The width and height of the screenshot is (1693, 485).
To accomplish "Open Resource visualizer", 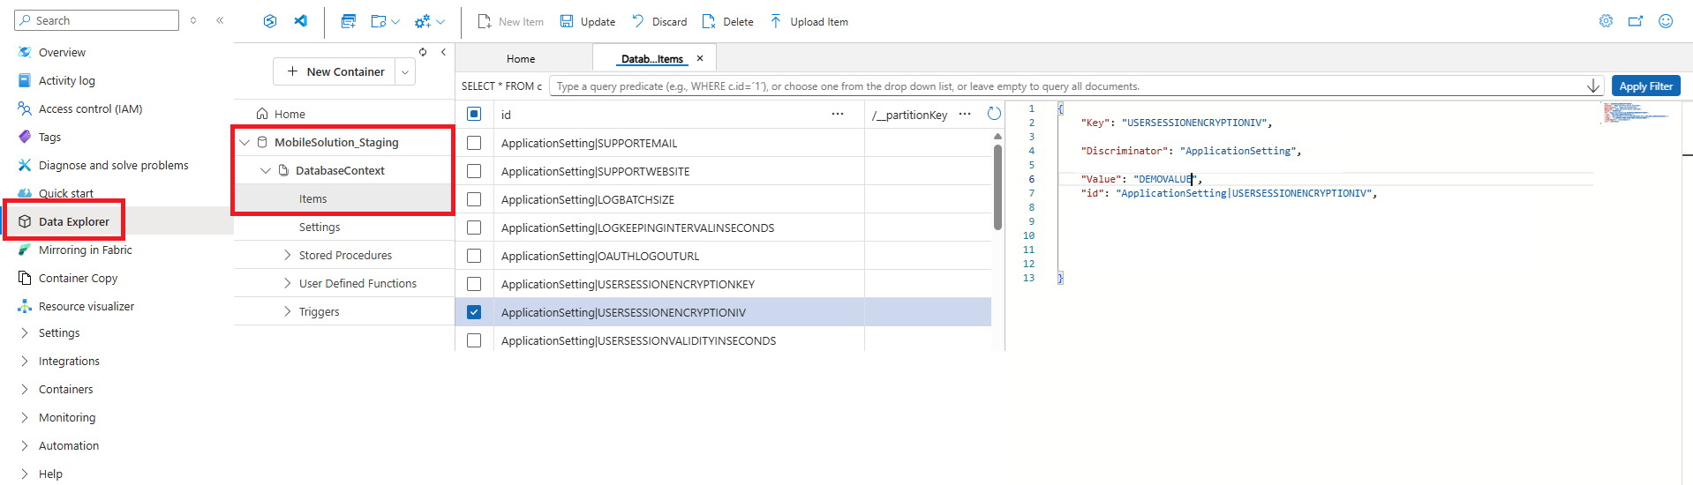I will point(87,306).
